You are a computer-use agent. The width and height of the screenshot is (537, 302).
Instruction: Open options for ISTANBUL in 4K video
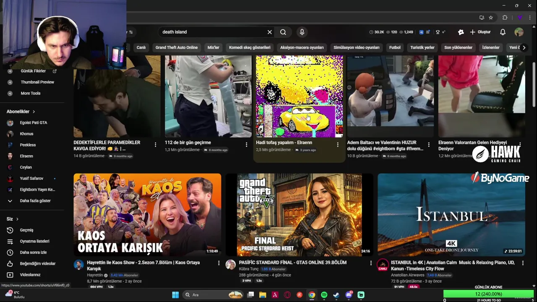pos(523,263)
